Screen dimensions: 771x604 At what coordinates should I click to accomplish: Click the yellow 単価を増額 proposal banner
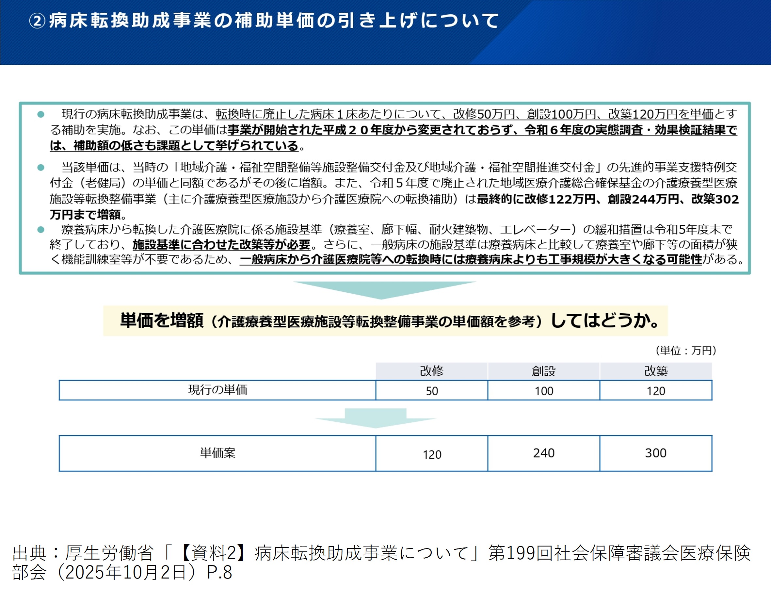[x=385, y=321]
